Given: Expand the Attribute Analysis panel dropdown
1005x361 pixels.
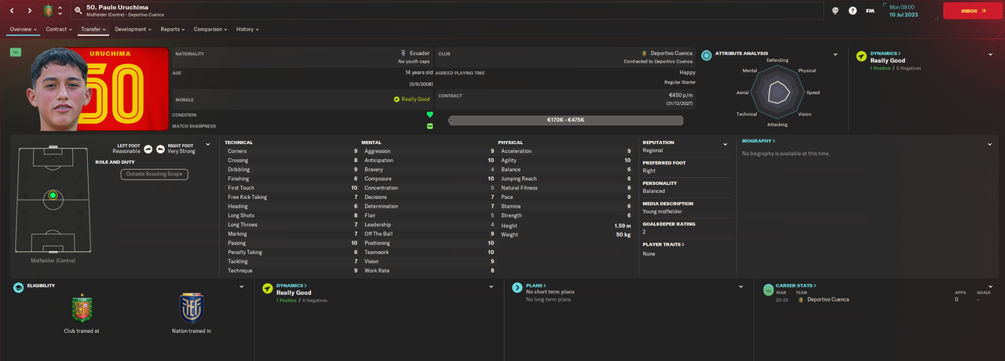Looking at the screenshot, I should point(835,55).
